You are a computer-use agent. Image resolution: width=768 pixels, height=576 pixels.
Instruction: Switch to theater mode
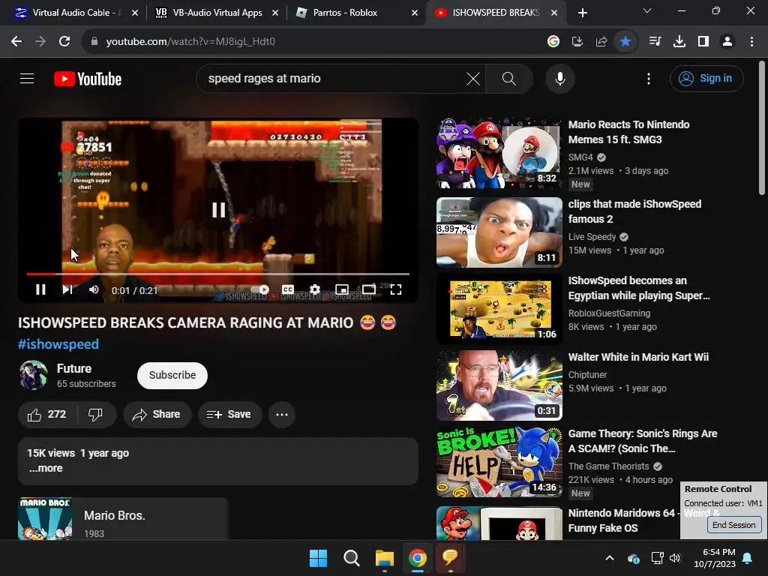369,290
